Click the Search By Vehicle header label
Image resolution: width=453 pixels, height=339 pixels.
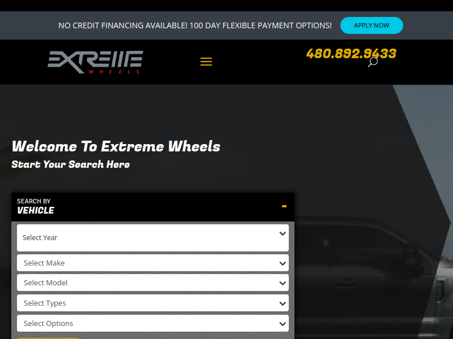tap(36, 206)
